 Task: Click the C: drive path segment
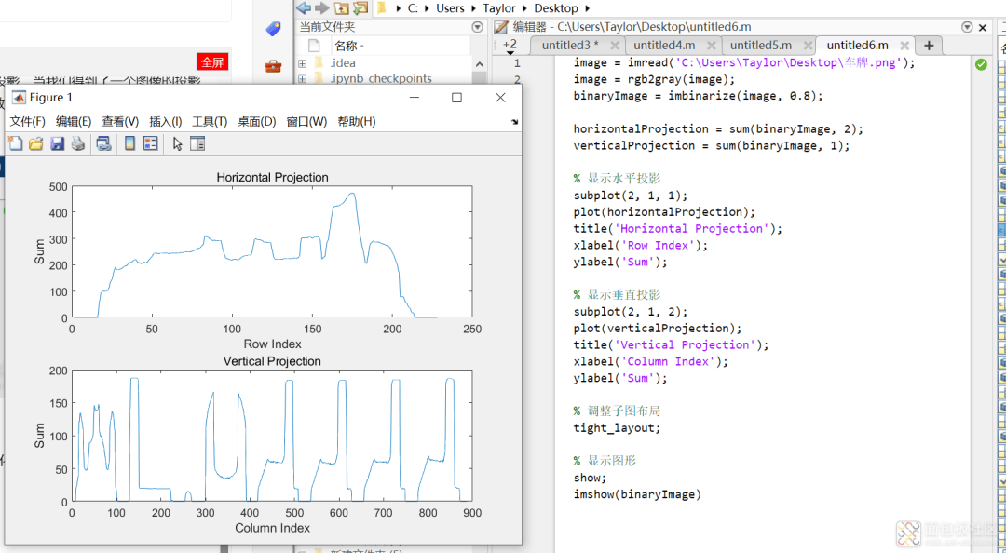coord(413,8)
